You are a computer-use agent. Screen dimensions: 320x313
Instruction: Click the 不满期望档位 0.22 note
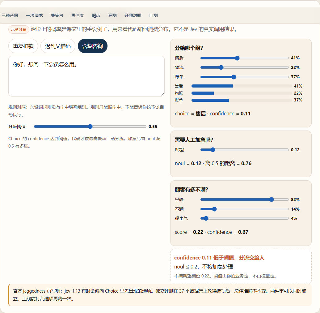point(225,276)
